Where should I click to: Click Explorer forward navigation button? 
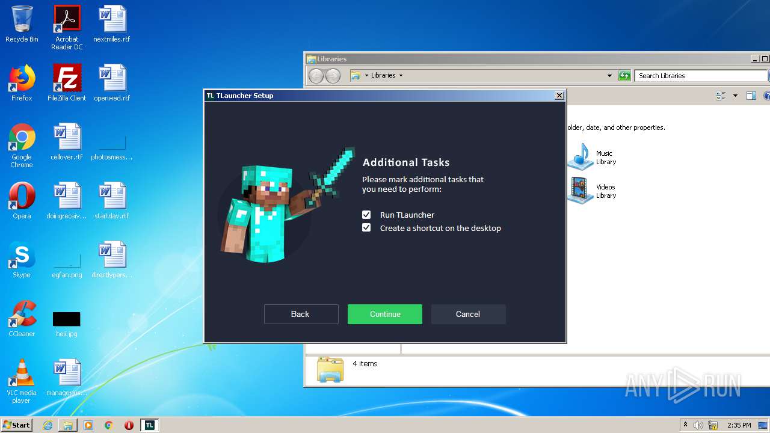(333, 76)
